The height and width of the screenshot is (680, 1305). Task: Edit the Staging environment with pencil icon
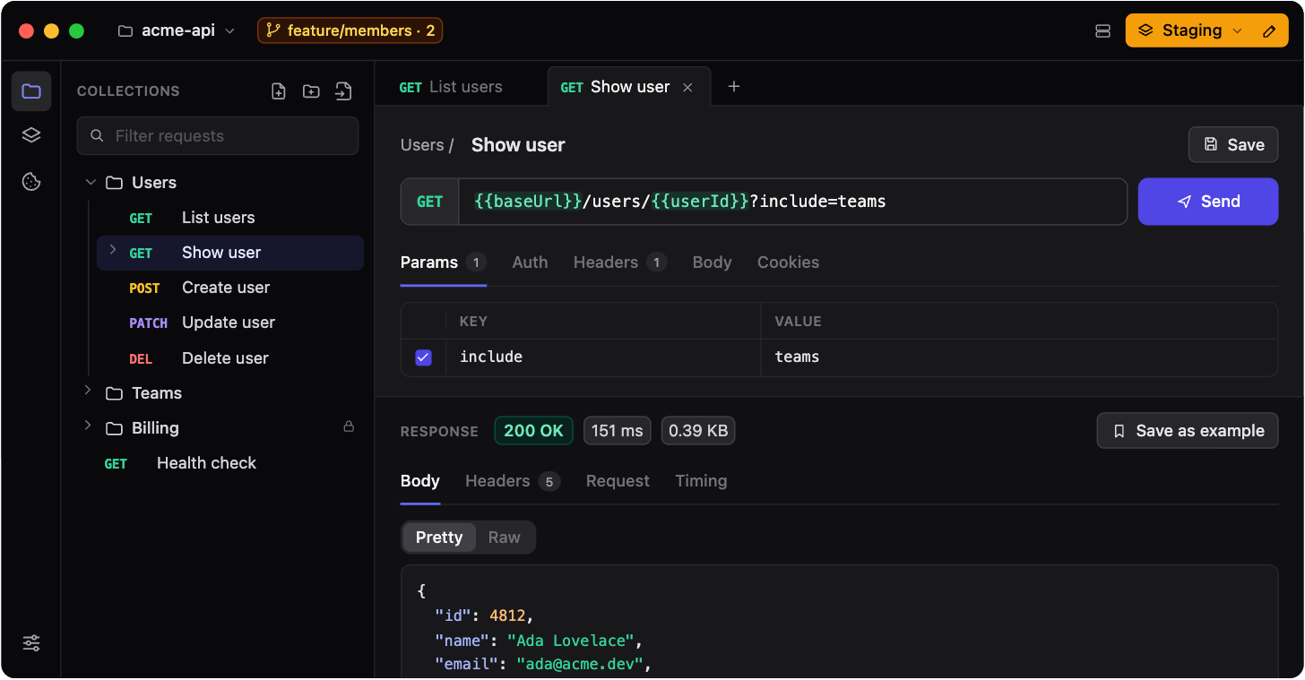point(1268,30)
